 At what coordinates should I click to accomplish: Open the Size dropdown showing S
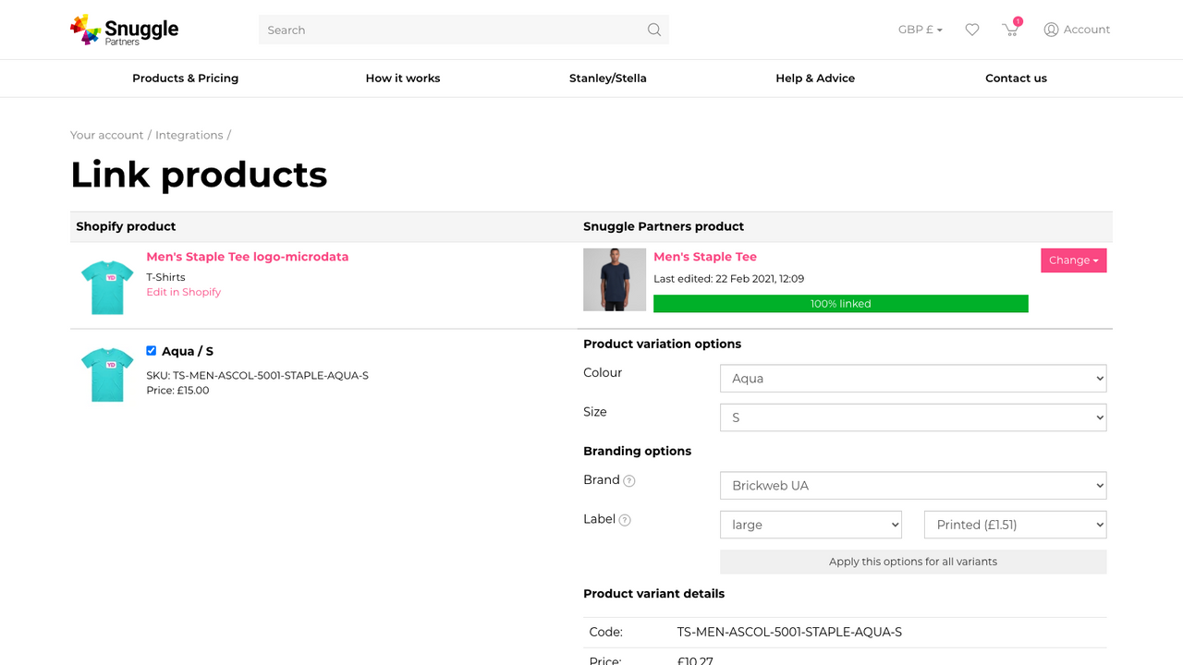[912, 417]
